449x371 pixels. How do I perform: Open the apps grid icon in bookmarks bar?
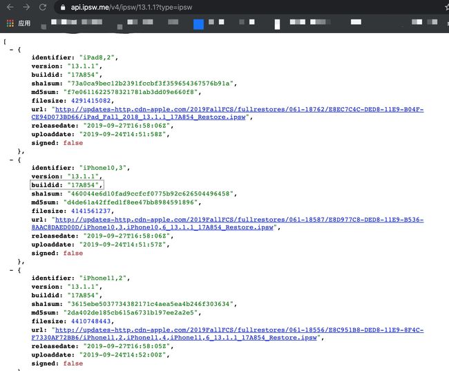(x=10, y=23)
